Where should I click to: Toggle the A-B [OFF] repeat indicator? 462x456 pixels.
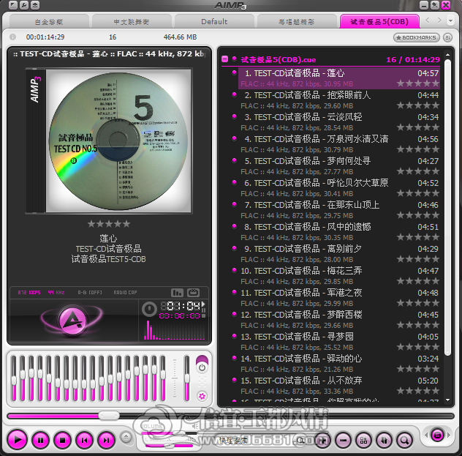[90, 293]
